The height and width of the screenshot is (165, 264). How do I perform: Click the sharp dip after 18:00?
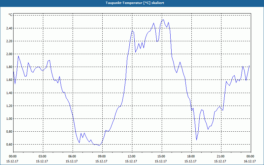[196, 140]
